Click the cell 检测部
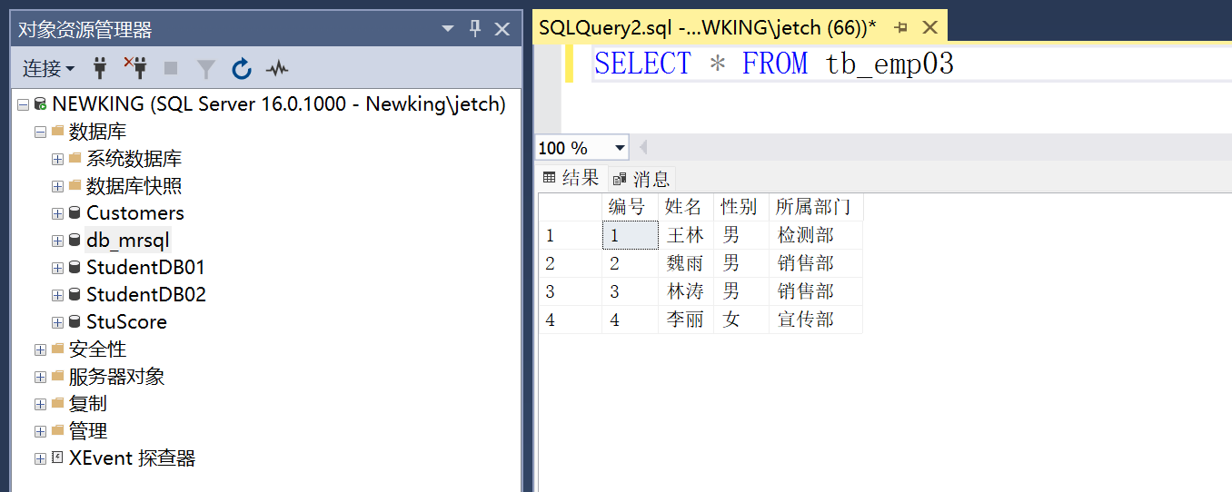Image resolution: width=1232 pixels, height=492 pixels. [x=816, y=235]
